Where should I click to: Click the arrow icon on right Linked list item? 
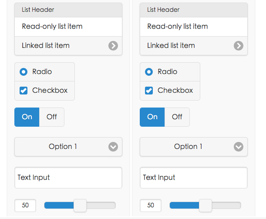tap(239, 46)
